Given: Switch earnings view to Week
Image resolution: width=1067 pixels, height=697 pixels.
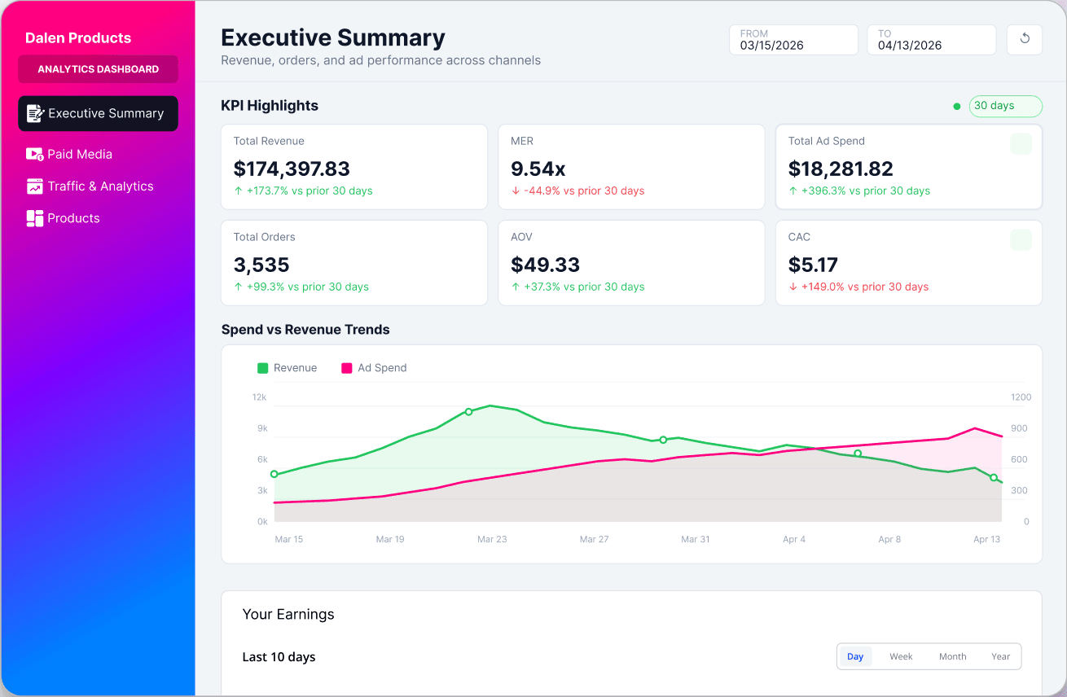Looking at the screenshot, I should coord(901,656).
